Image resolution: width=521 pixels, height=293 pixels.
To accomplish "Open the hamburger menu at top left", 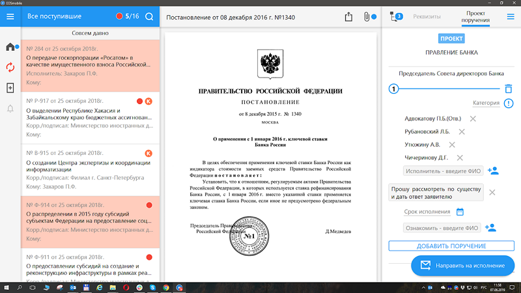I will [x=10, y=16].
